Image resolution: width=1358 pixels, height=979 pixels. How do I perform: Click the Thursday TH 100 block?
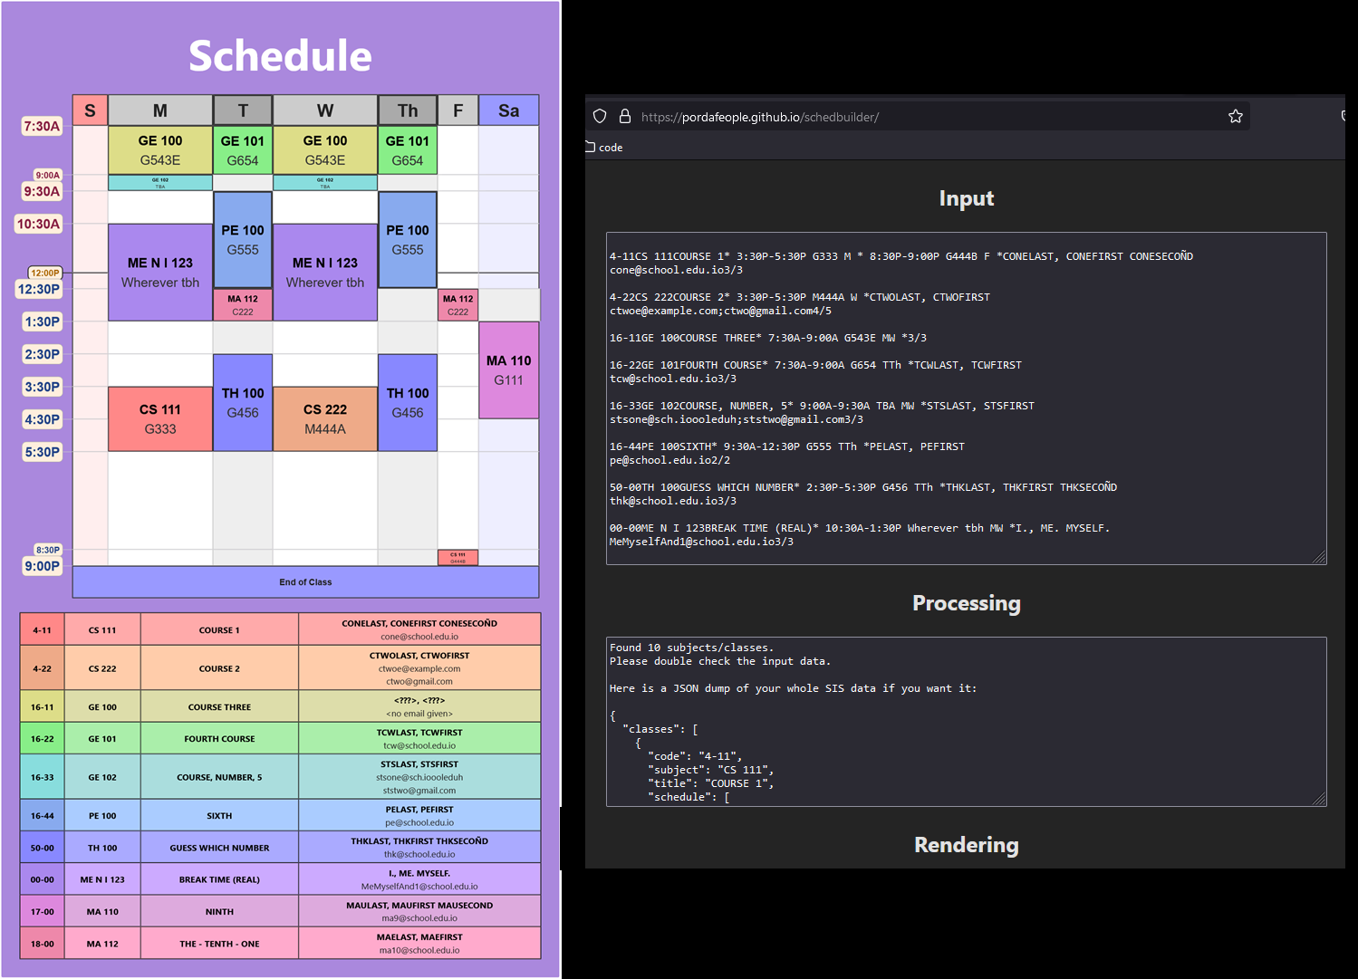[x=408, y=403]
